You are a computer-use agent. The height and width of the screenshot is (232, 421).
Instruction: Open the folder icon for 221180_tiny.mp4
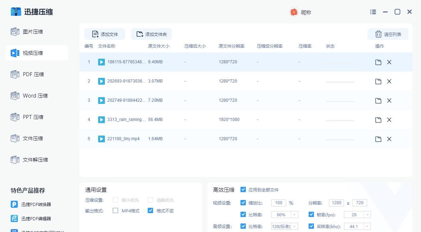coord(378,139)
